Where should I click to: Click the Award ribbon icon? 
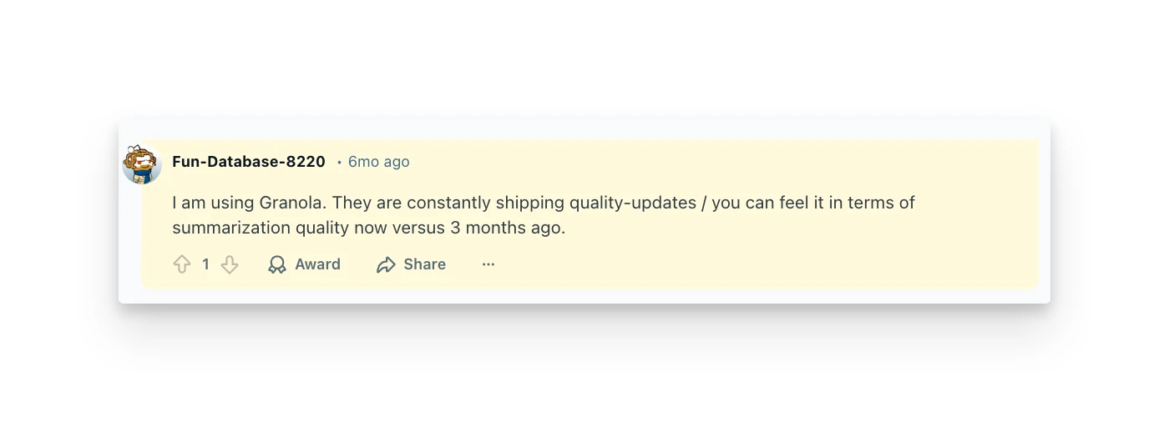point(277,264)
